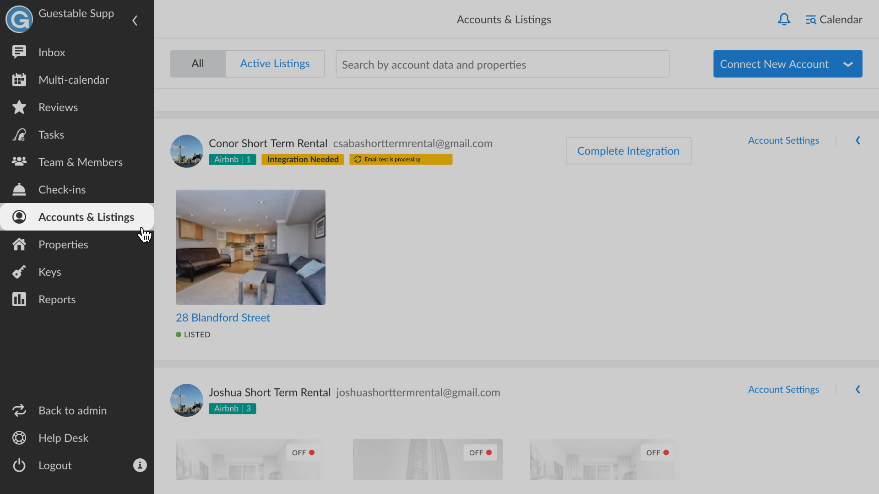
Task: Open Tasks with the vacuum icon
Action: (19, 134)
